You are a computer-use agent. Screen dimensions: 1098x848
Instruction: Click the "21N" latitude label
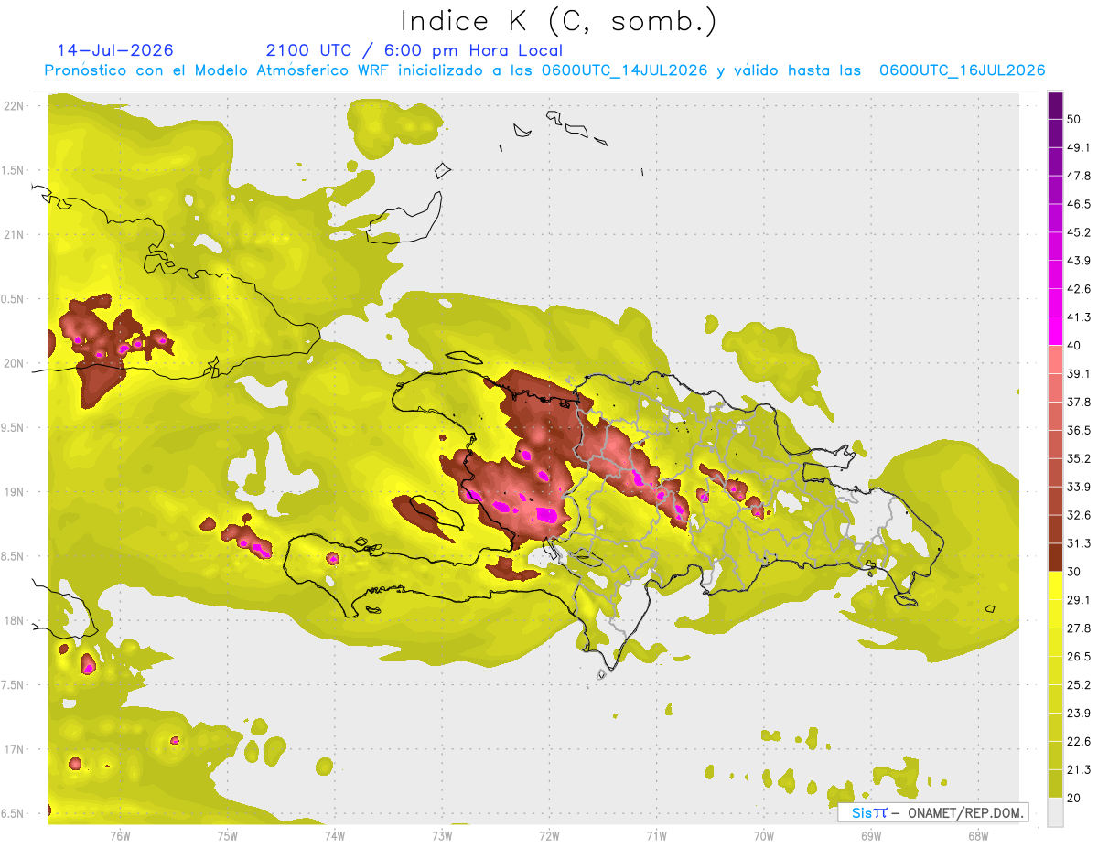point(16,234)
